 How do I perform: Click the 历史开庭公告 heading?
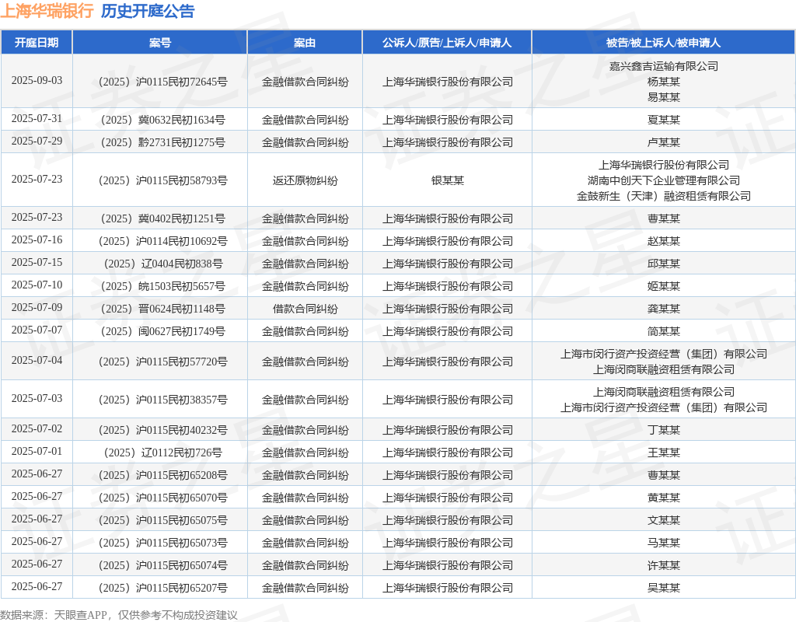click(x=147, y=11)
